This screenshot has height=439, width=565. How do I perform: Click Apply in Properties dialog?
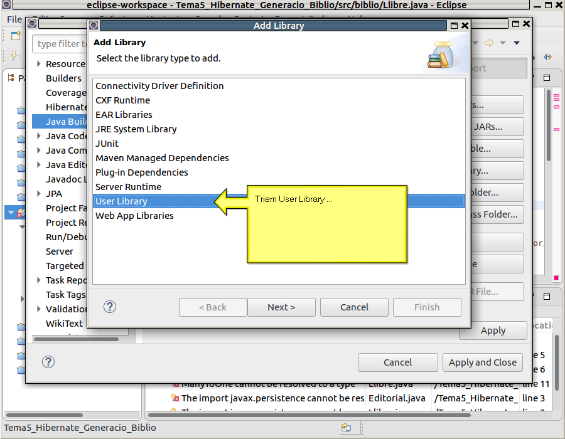pyautogui.click(x=493, y=331)
